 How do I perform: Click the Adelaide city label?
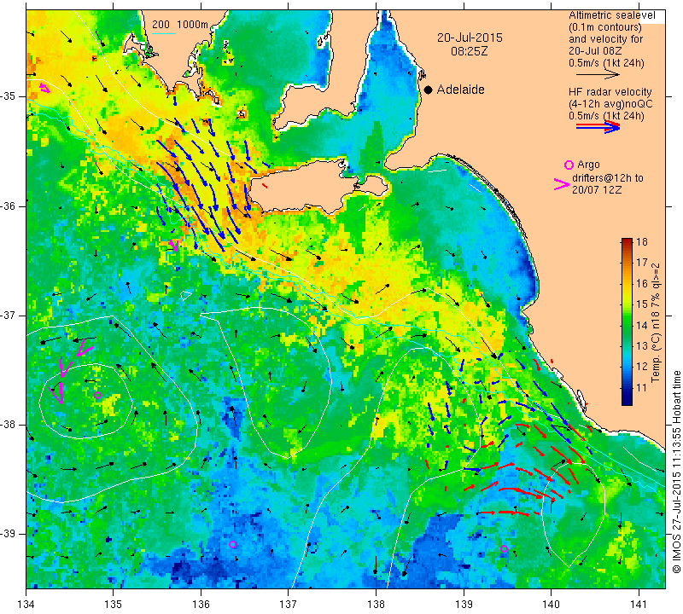coord(460,90)
